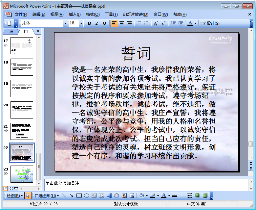Click the New document icon in toolbar

[9, 23]
